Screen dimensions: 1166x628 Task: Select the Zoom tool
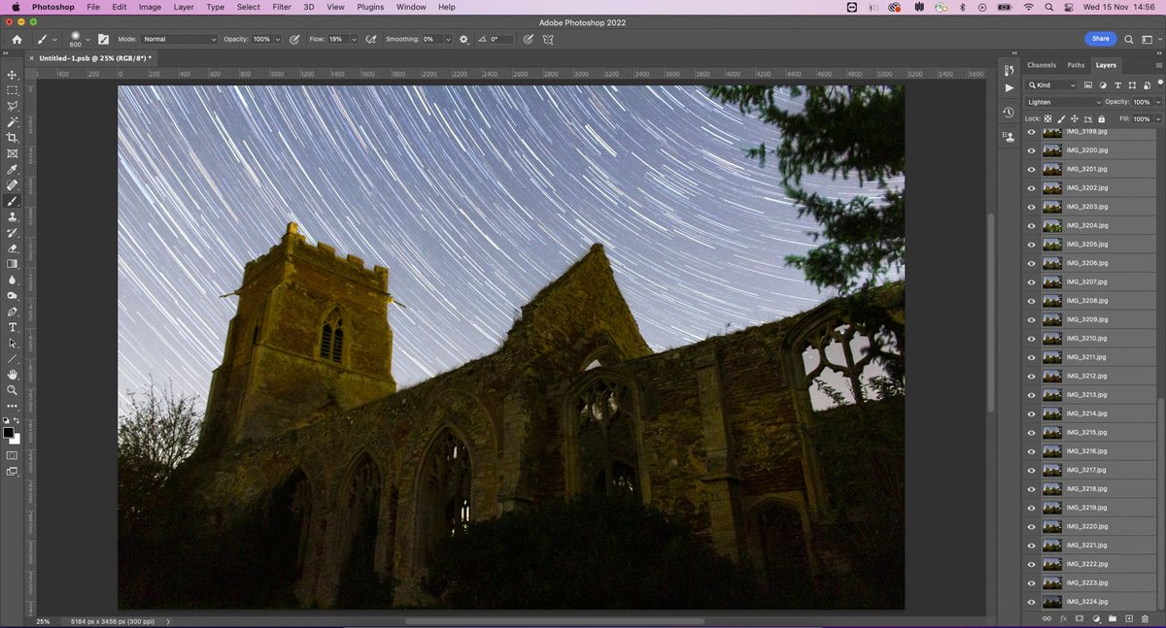pos(13,390)
